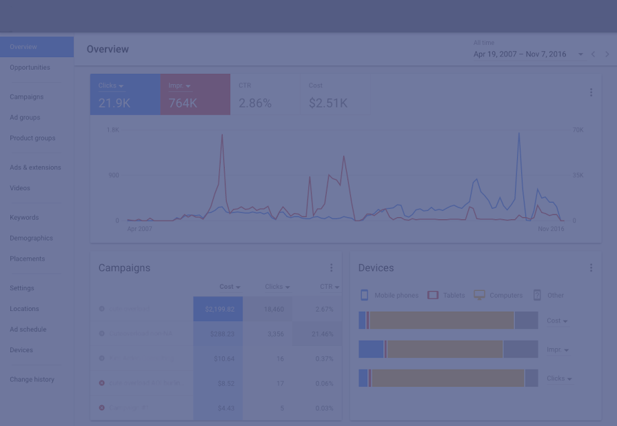
Task: Go to the previous date range
Action: pos(593,54)
